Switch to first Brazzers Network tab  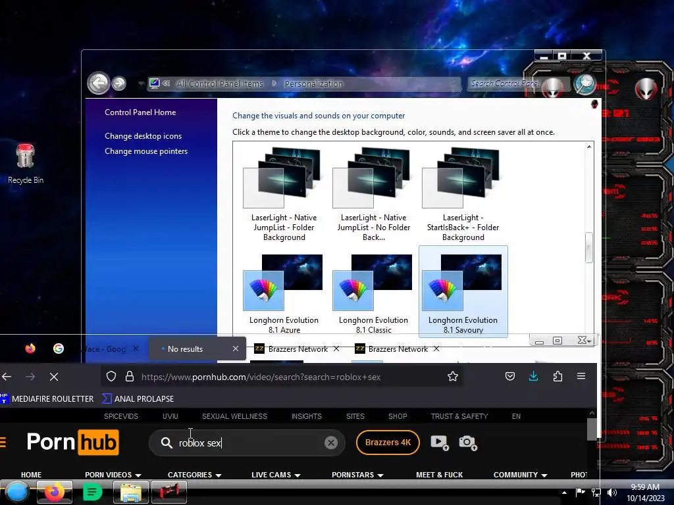point(298,349)
